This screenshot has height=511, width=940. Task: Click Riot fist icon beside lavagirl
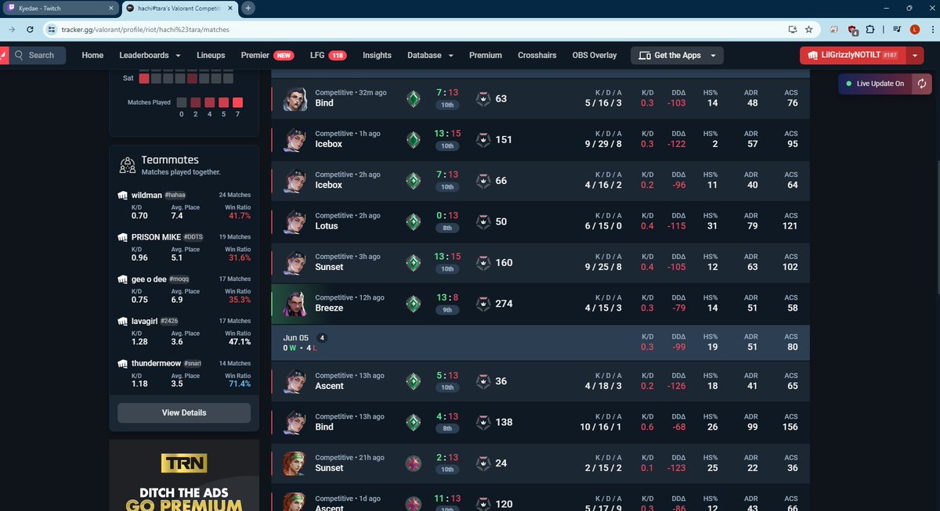123,322
